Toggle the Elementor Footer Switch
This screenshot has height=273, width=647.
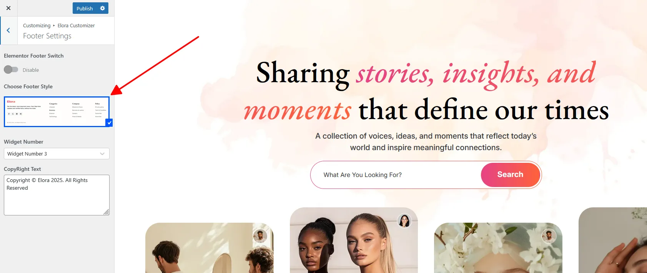pyautogui.click(x=11, y=69)
